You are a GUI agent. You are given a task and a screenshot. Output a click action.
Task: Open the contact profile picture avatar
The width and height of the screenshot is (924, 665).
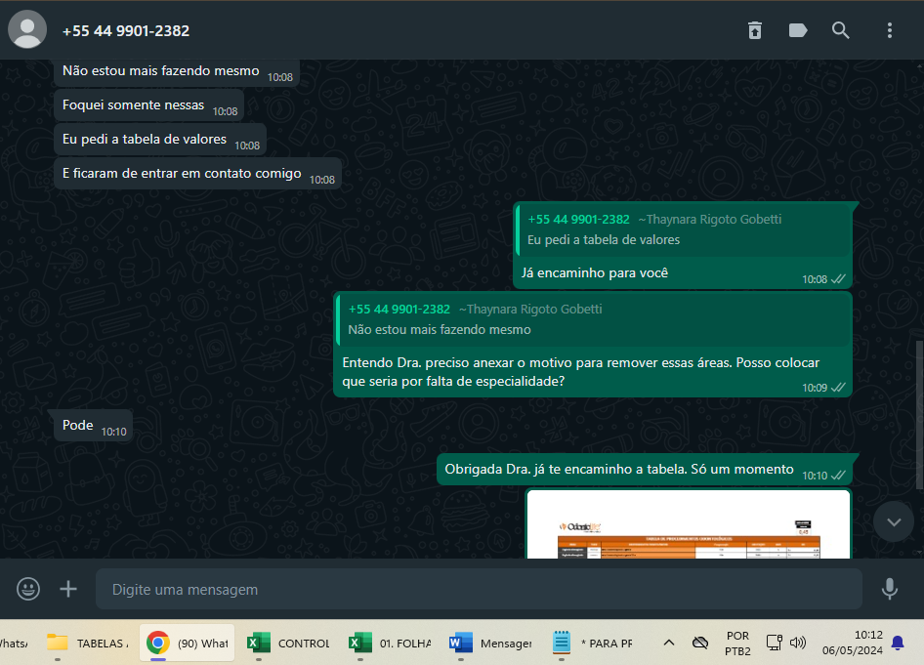27,29
